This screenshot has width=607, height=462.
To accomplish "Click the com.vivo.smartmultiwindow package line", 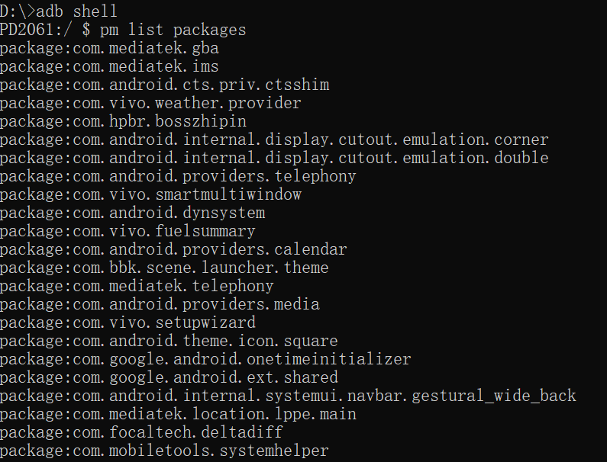I will point(150,194).
